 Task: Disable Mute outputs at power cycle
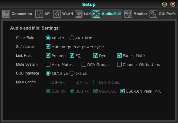(48, 47)
